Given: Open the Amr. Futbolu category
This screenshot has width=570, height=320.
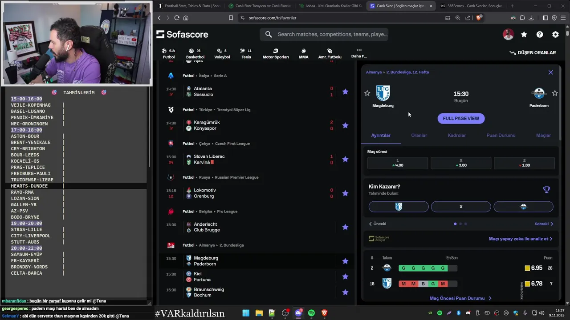Looking at the screenshot, I should [x=330, y=54].
